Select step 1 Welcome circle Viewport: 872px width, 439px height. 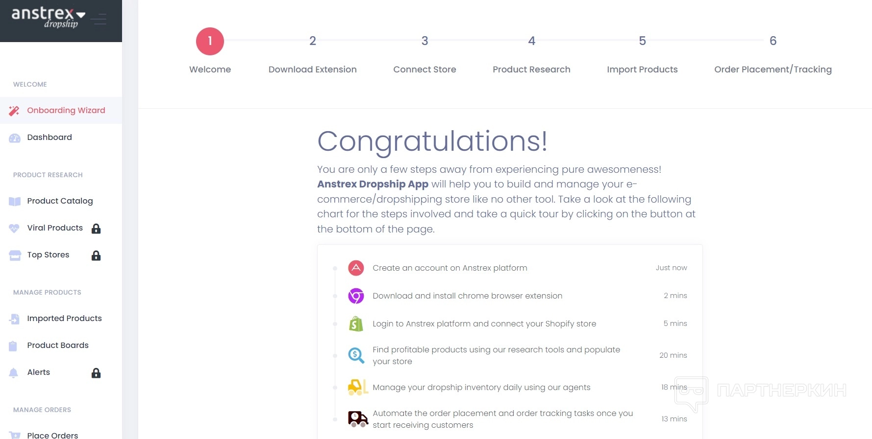coord(210,41)
